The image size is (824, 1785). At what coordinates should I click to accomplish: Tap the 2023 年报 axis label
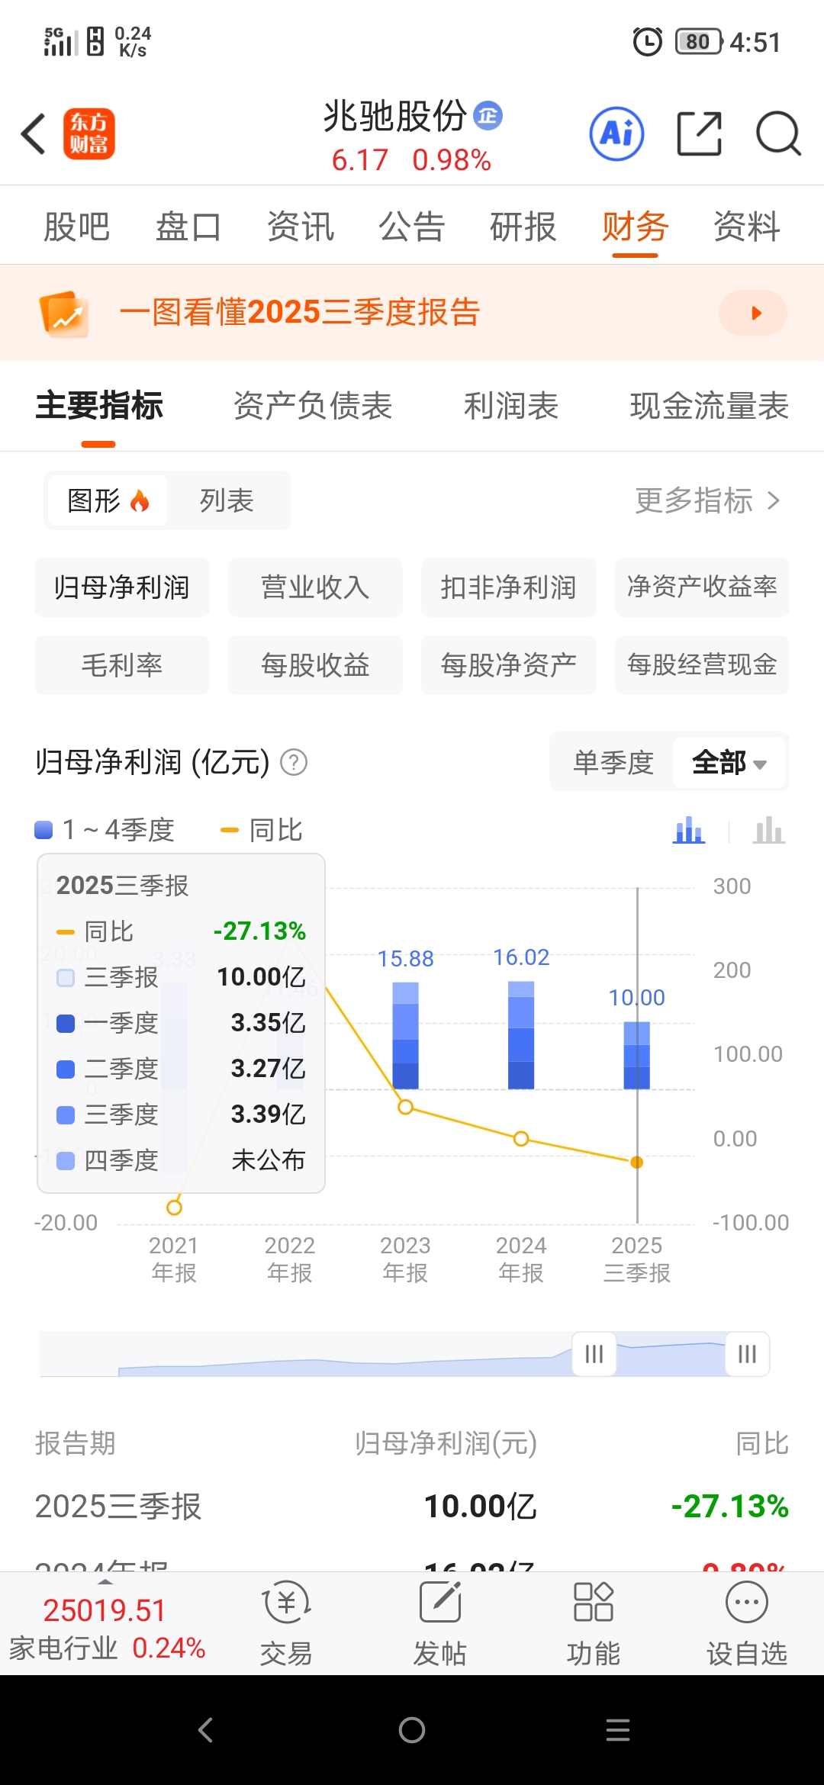pos(406,1259)
